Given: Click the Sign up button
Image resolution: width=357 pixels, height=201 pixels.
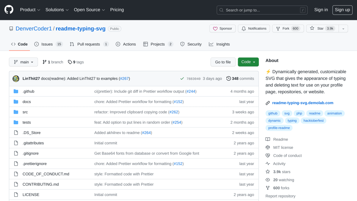Looking at the screenshot, I should (342, 10).
